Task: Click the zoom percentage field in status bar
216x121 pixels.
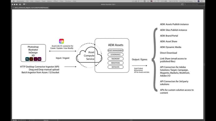Action: coord(15,120)
